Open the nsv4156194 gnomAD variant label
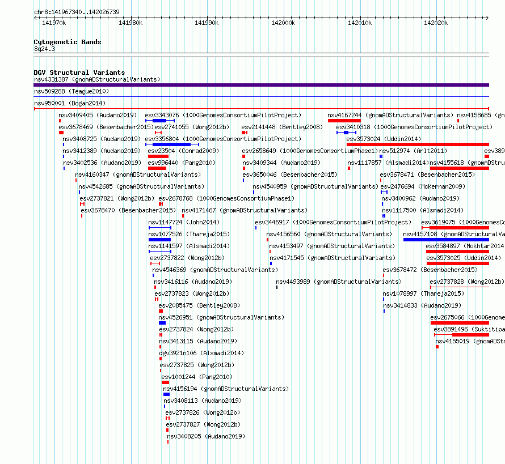The width and height of the screenshot is (505, 464). 226,389
